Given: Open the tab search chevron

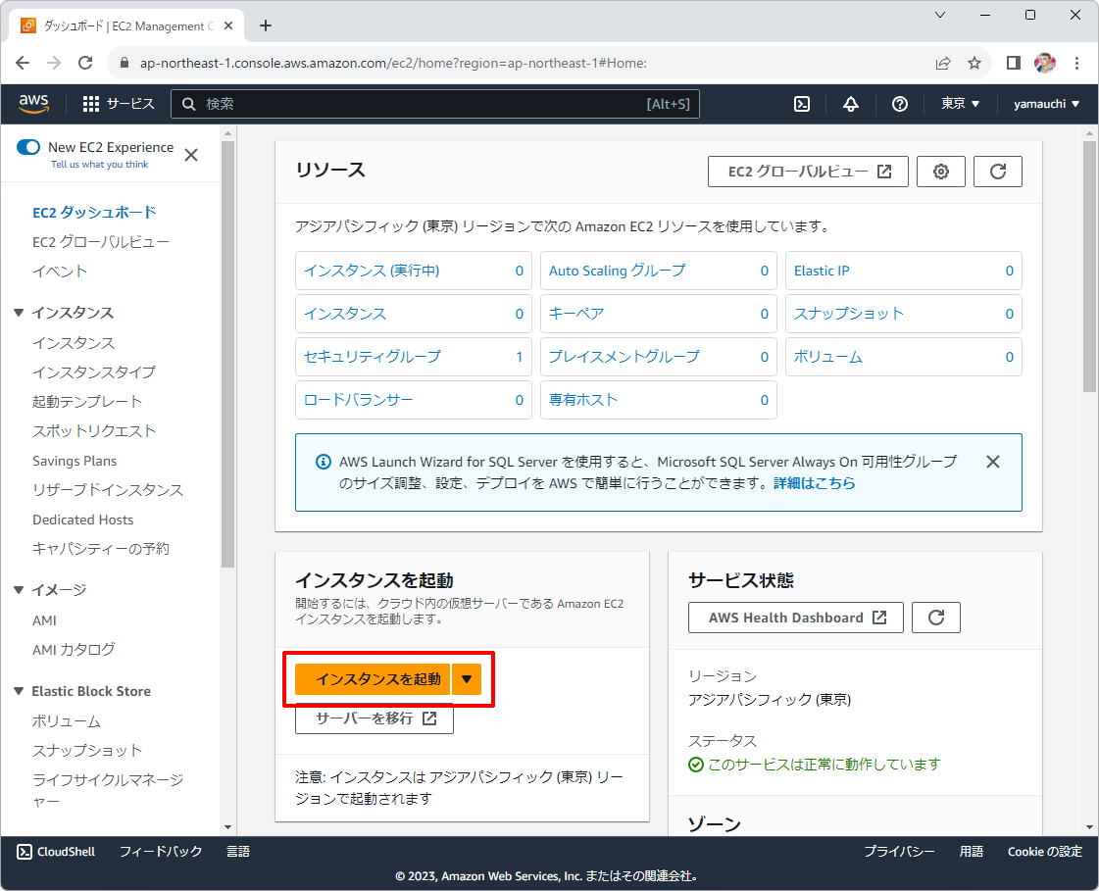Looking at the screenshot, I should (940, 15).
